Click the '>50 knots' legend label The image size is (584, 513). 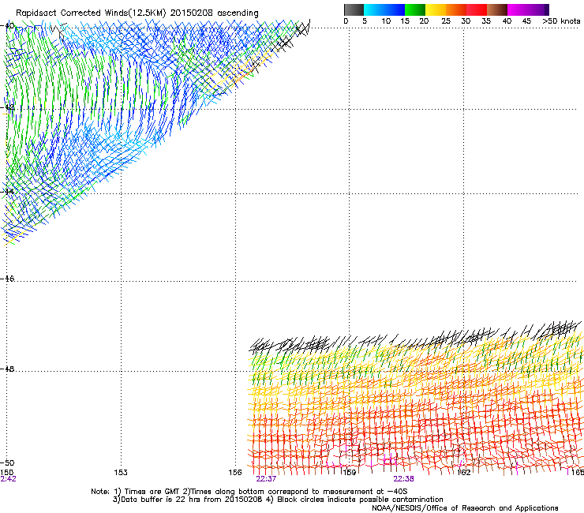coord(561,21)
